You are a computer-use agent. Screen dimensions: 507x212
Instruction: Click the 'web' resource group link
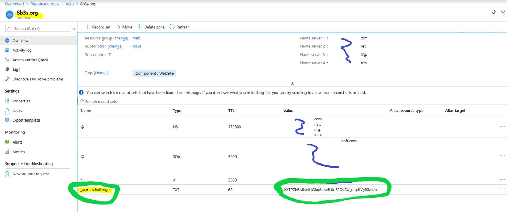tap(137, 38)
